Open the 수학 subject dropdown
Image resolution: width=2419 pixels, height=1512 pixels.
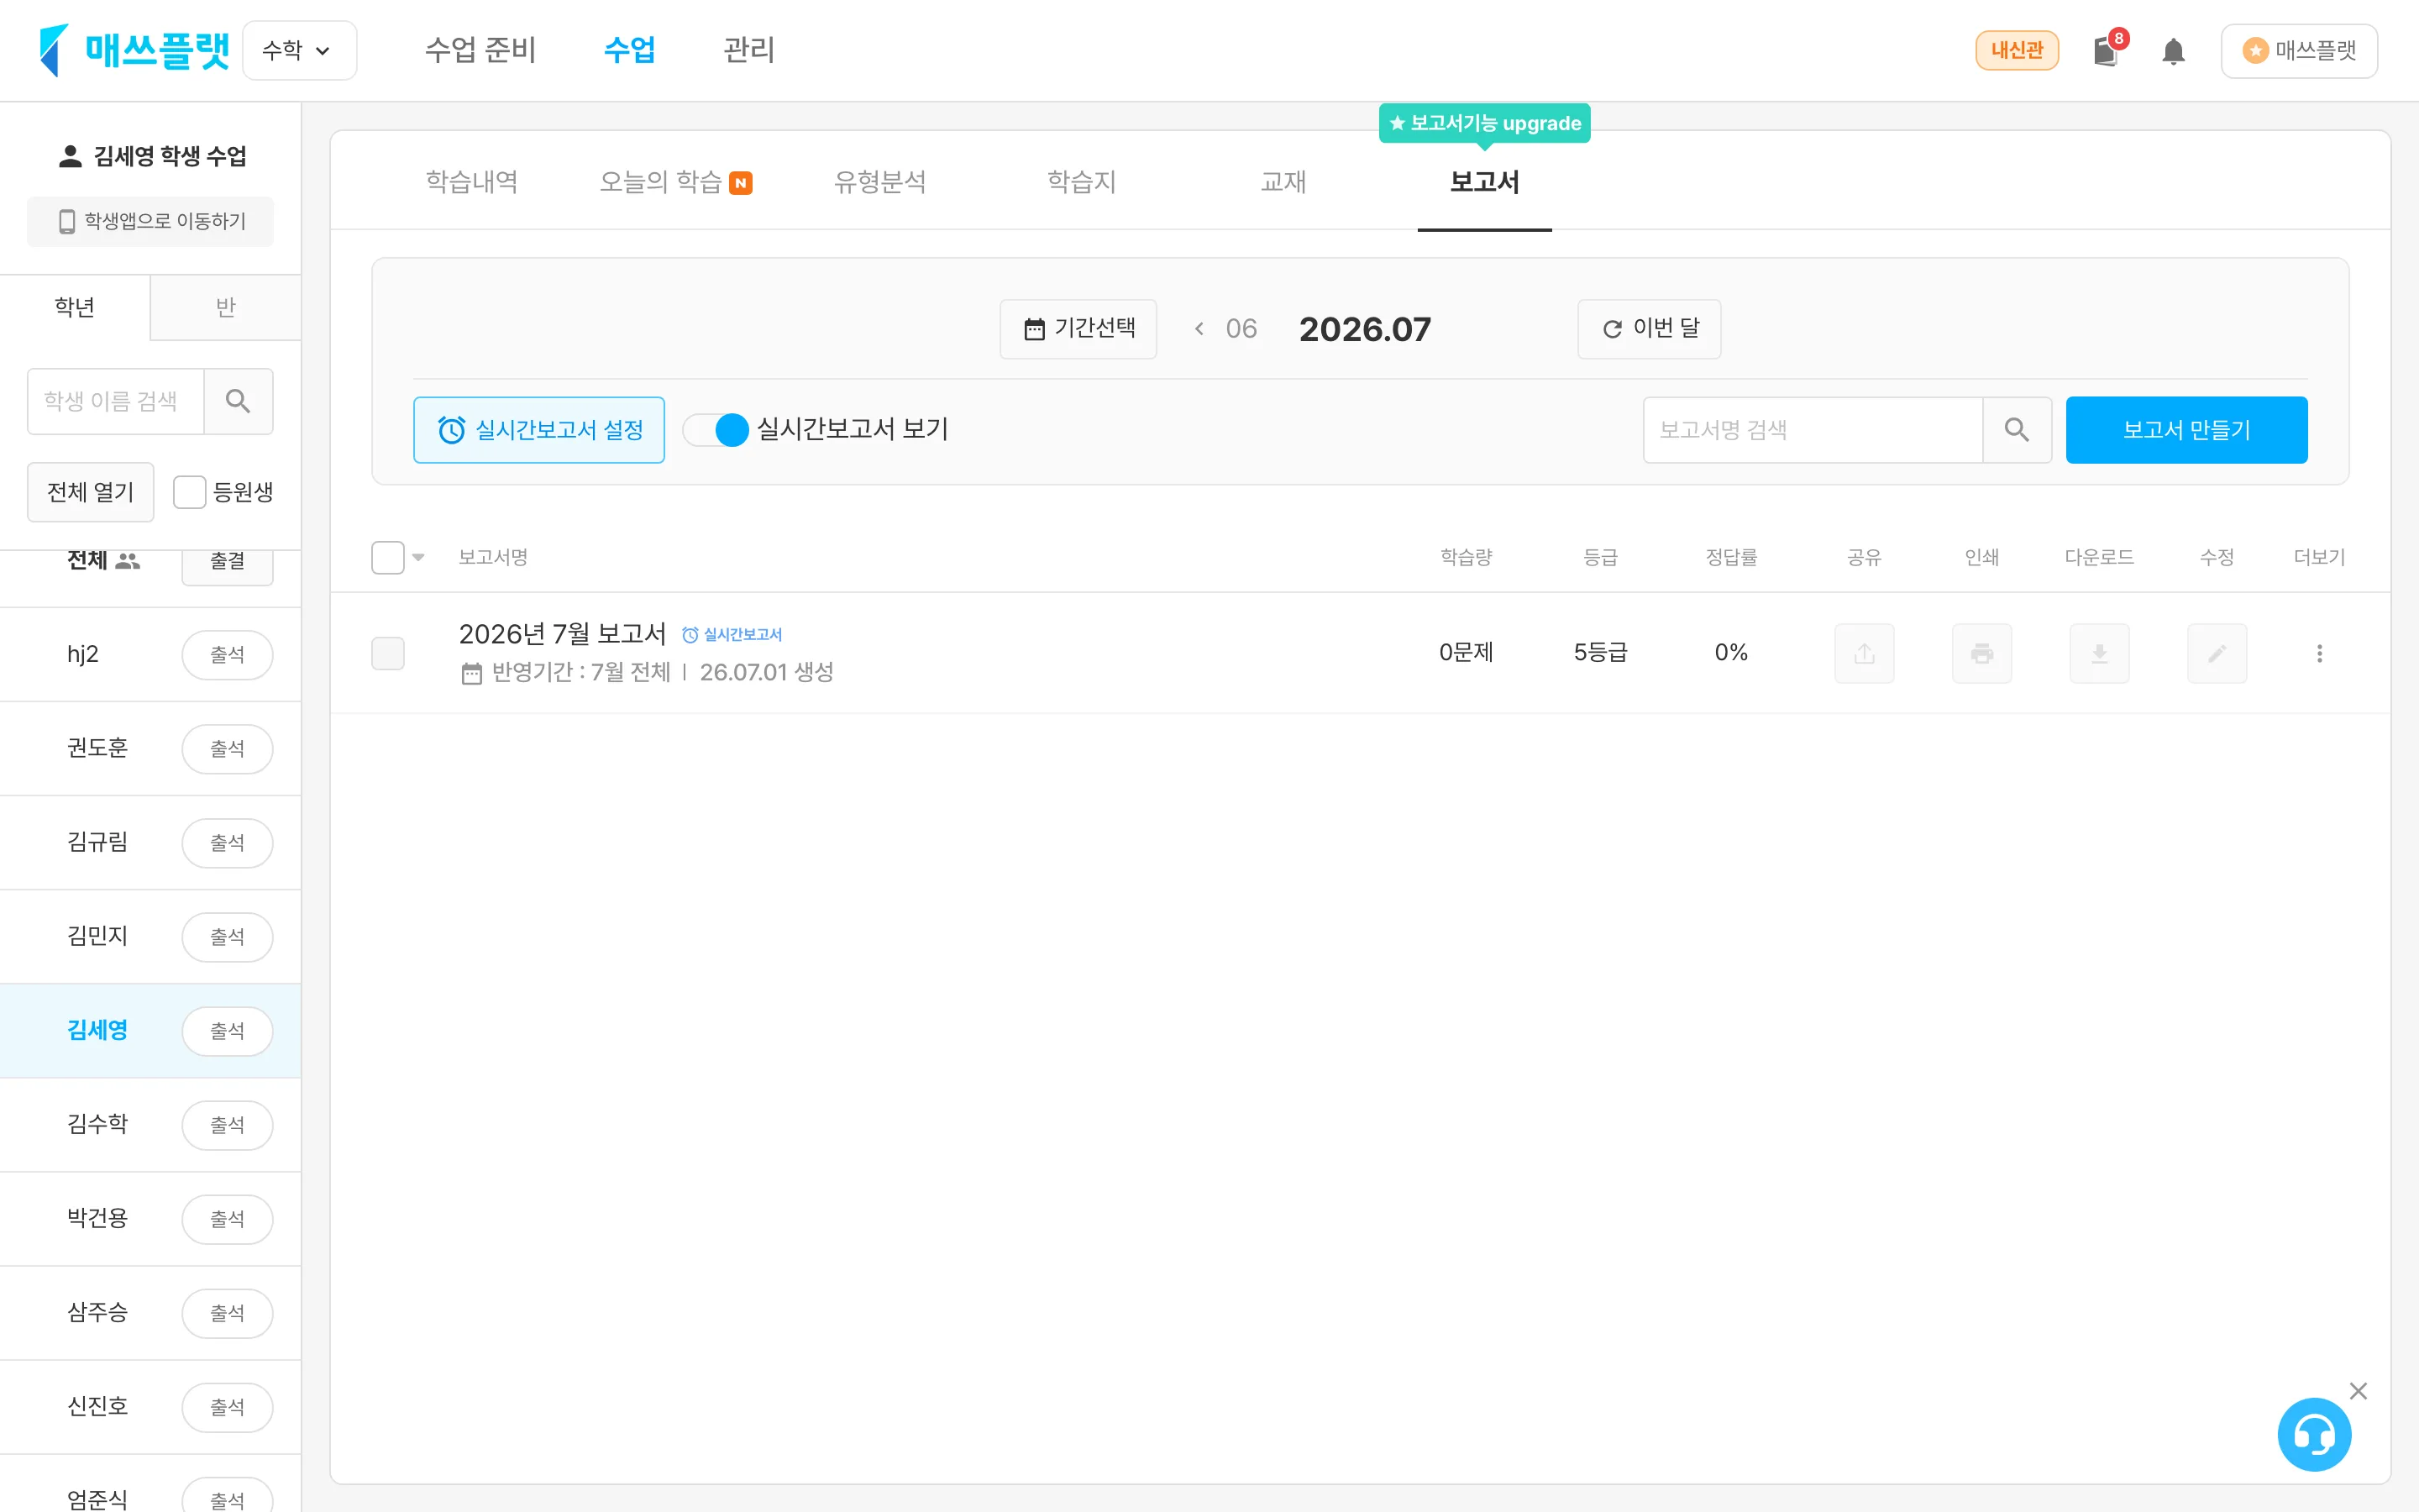click(299, 50)
